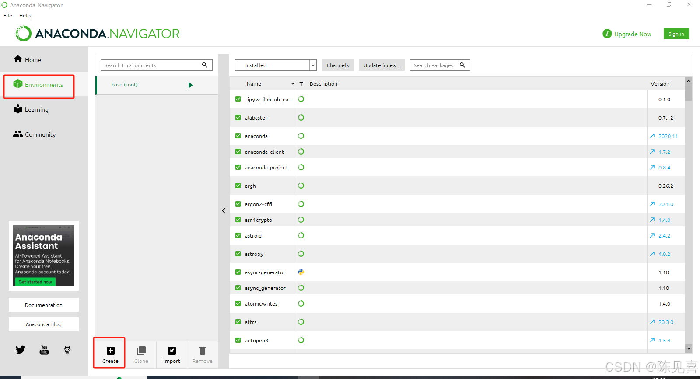This screenshot has width=700, height=379.
Task: Click the scrollbar down arrow
Action: 689,348
